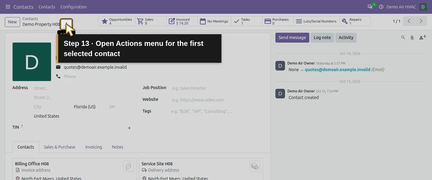
Task: Click the Activity button
Action: click(x=346, y=37)
